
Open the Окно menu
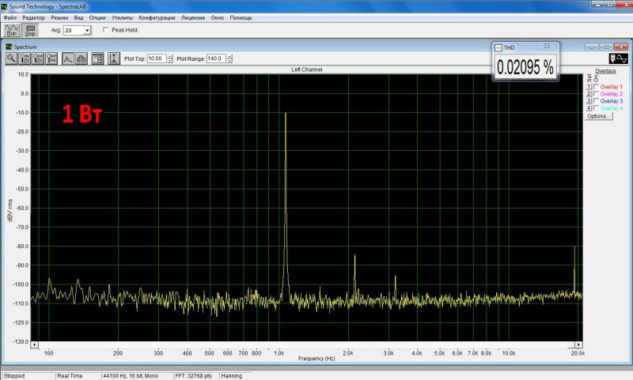[217, 17]
